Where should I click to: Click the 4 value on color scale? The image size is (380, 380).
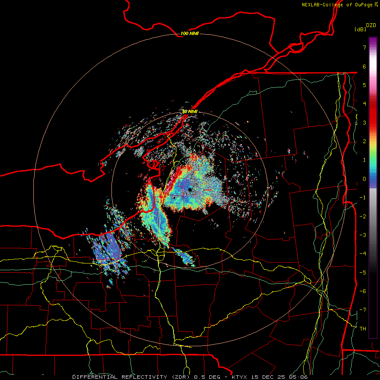pos(364,104)
